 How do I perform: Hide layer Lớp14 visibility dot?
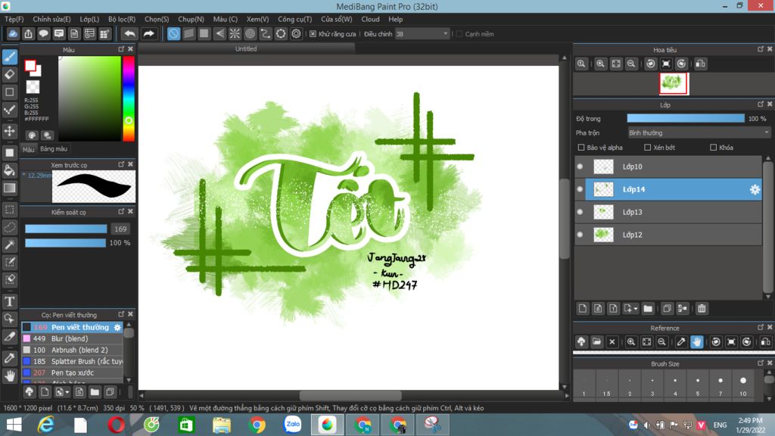pos(580,189)
